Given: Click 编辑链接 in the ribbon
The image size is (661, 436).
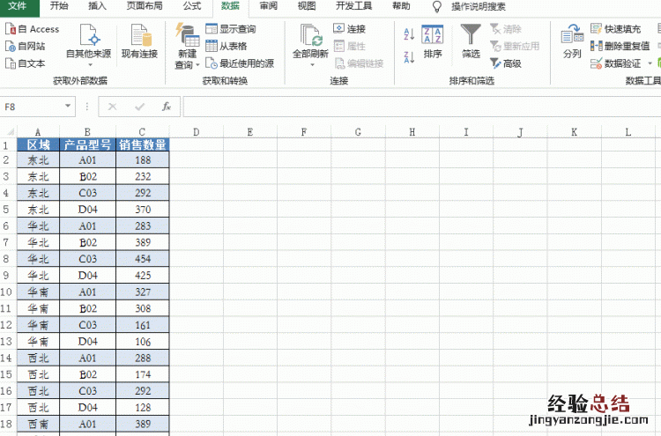Looking at the screenshot, I should [x=360, y=63].
